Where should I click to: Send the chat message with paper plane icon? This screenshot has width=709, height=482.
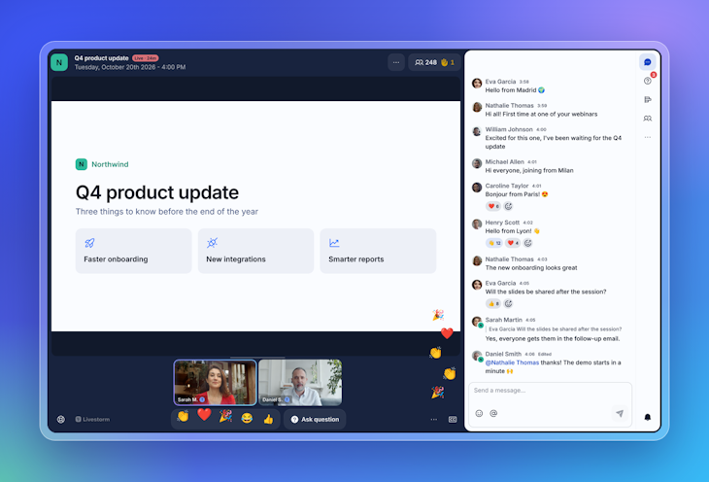(x=620, y=413)
